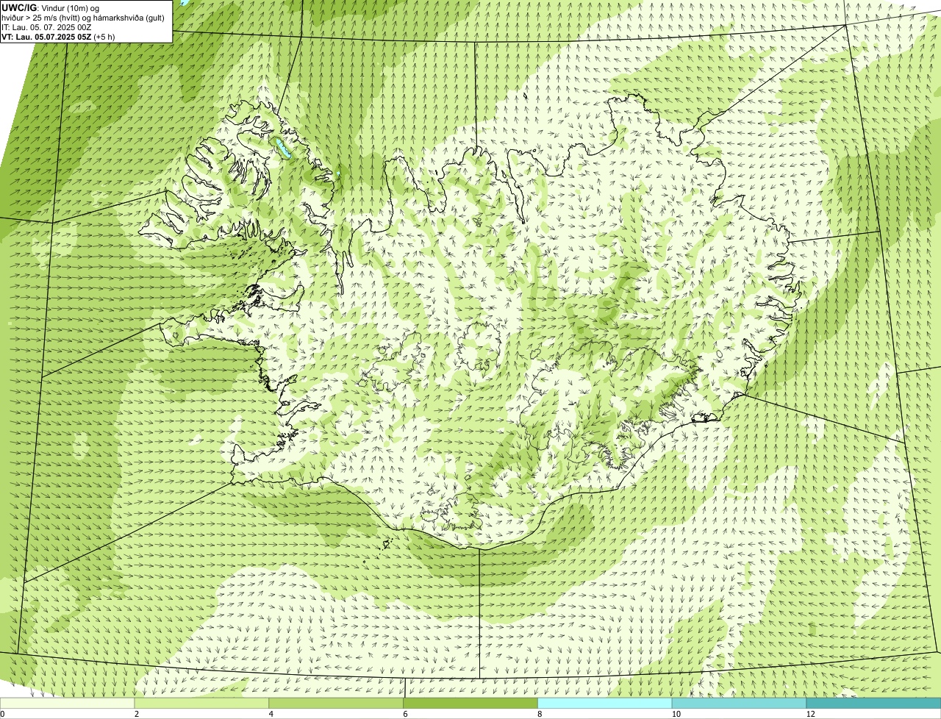Click the "4" label on the color scale
The width and height of the screenshot is (941, 719).
click(x=271, y=714)
